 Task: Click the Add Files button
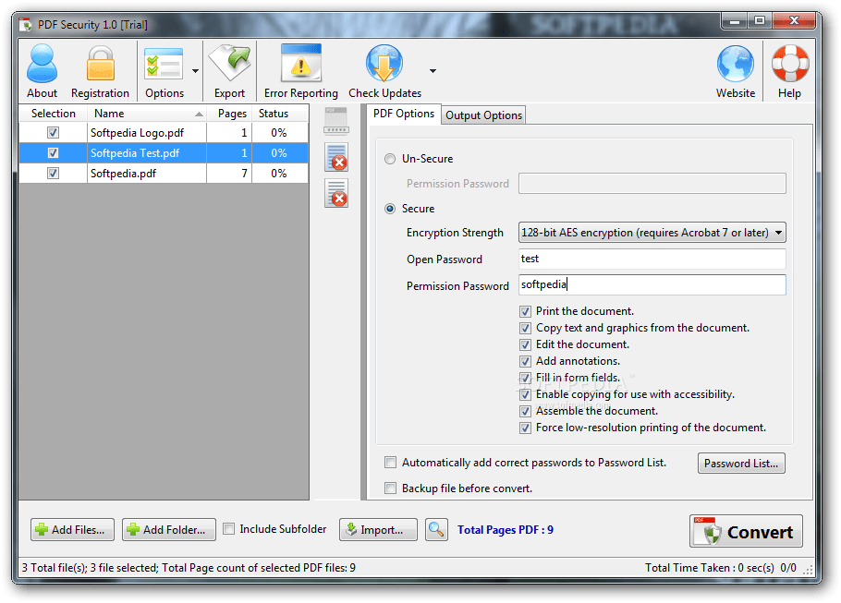click(x=72, y=529)
